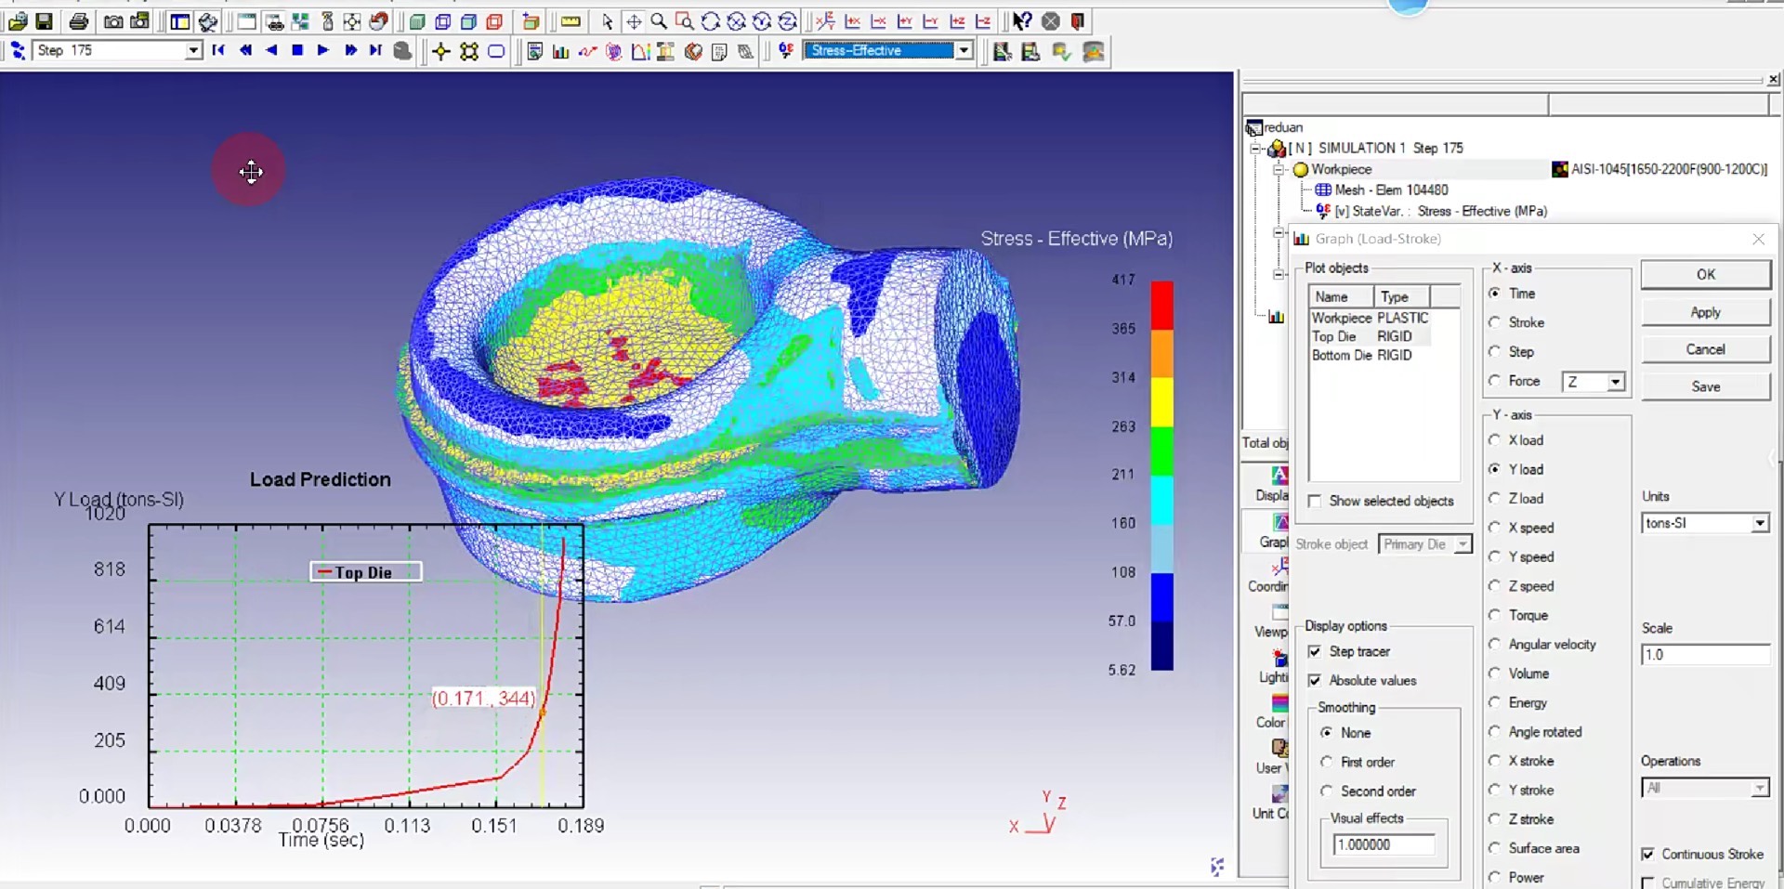Expand the tons-SI Units dropdown
Screen dimensions: 1784x889
(1759, 524)
